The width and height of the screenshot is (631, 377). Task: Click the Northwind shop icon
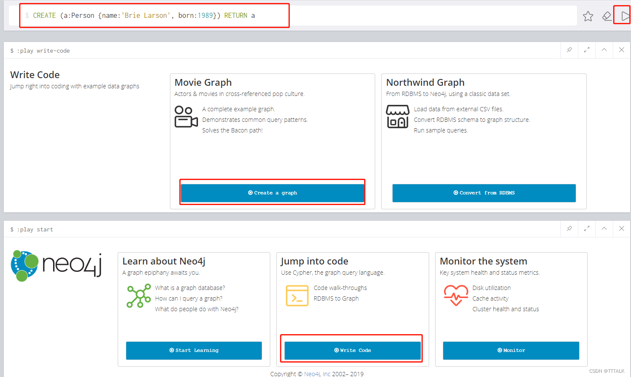tap(398, 116)
